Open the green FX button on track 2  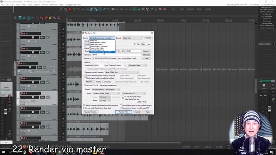coord(42,97)
